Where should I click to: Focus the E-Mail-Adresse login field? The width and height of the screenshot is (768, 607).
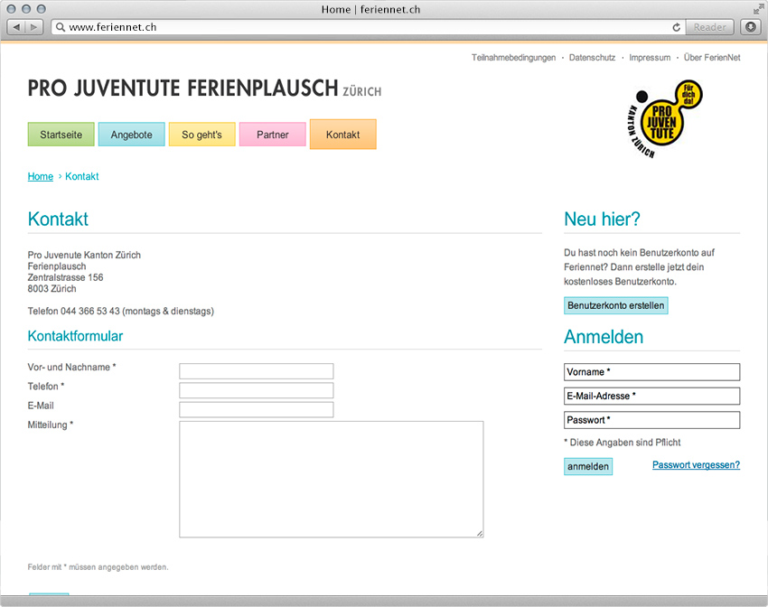click(651, 396)
